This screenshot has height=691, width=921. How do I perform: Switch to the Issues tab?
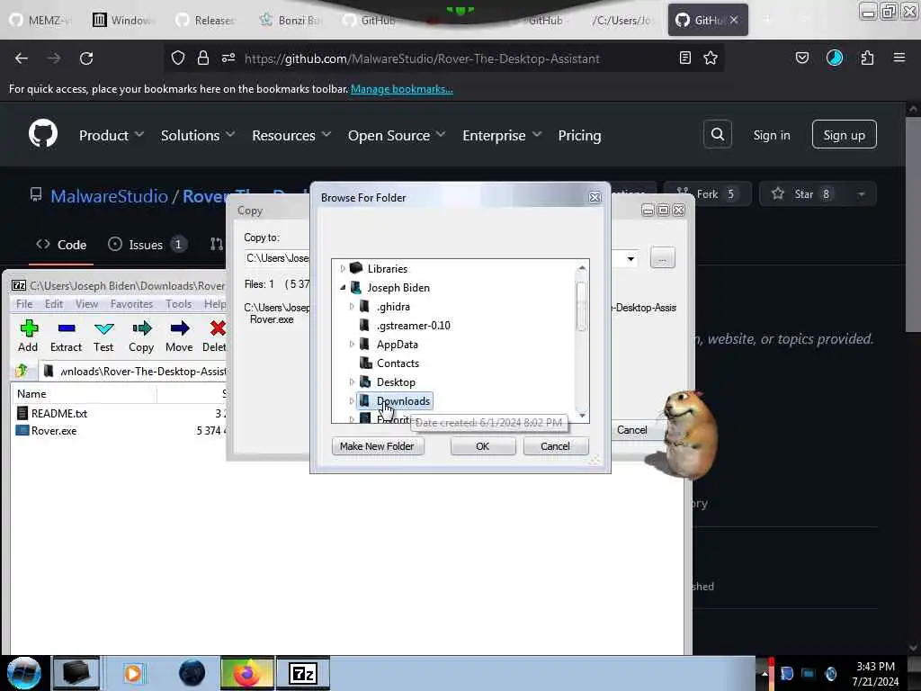148,245
